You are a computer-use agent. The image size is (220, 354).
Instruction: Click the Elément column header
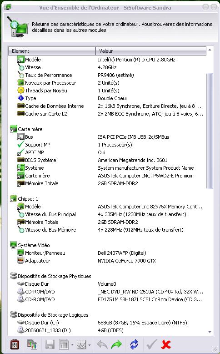(52, 51)
